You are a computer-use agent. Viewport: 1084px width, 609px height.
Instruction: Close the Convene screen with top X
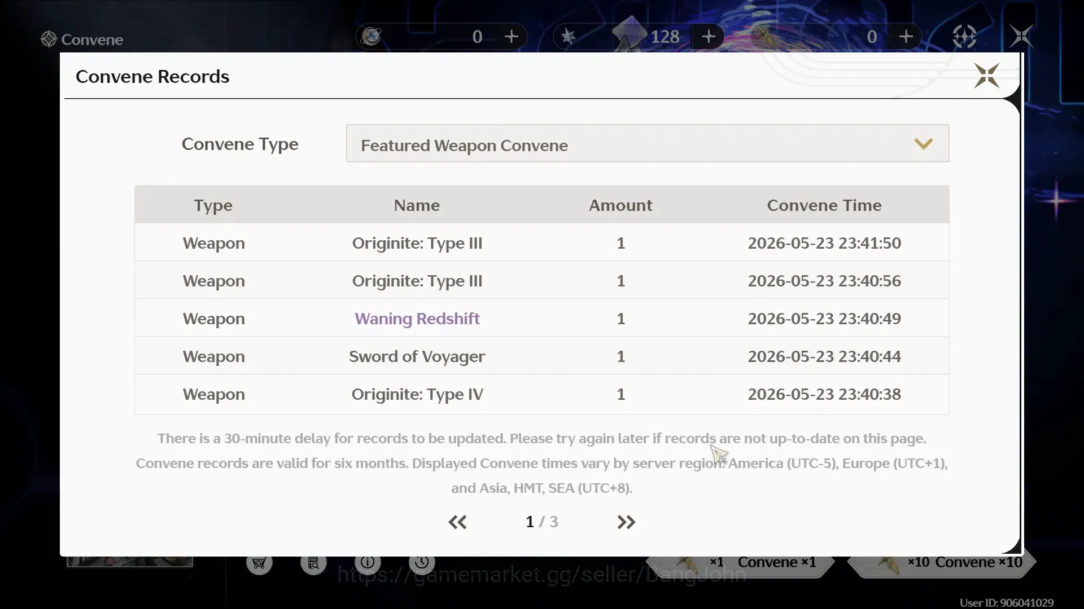(1021, 36)
